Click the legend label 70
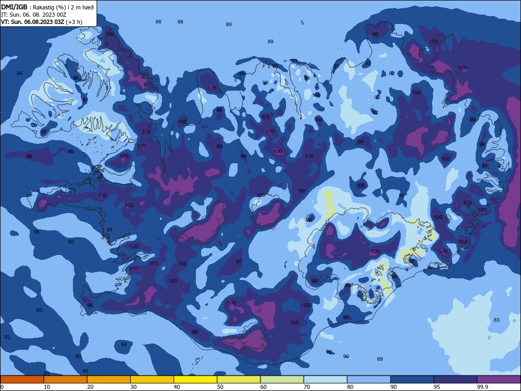Viewport: 521px width, 391px height. point(307,387)
